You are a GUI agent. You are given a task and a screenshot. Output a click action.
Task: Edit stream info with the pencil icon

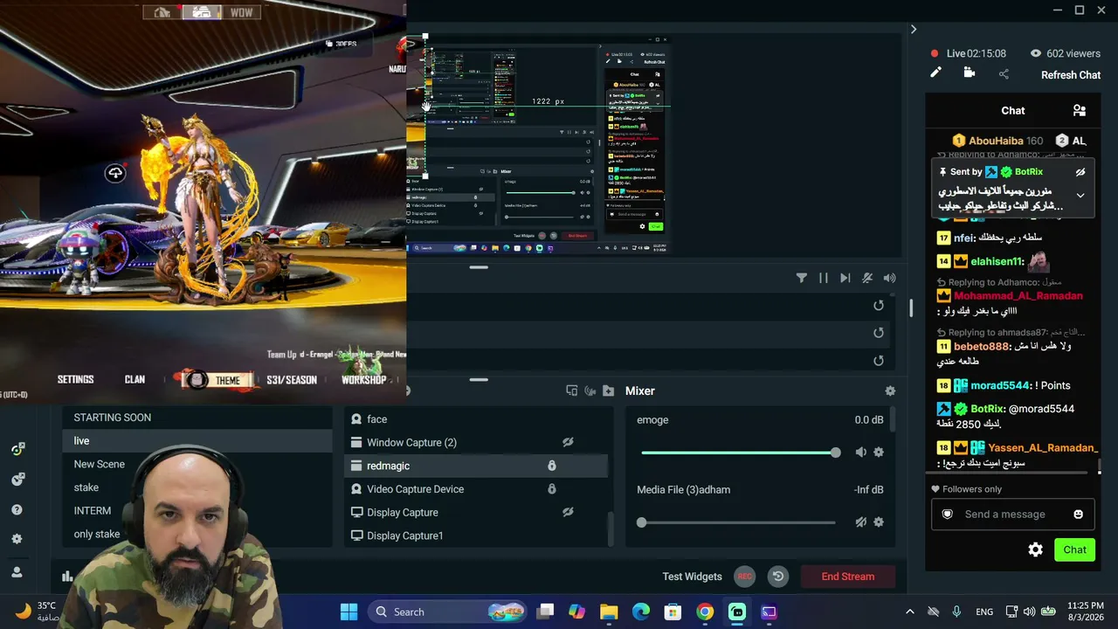coord(935,73)
